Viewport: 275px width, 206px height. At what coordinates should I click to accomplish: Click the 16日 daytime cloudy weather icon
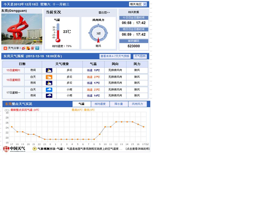(x=49, y=77)
